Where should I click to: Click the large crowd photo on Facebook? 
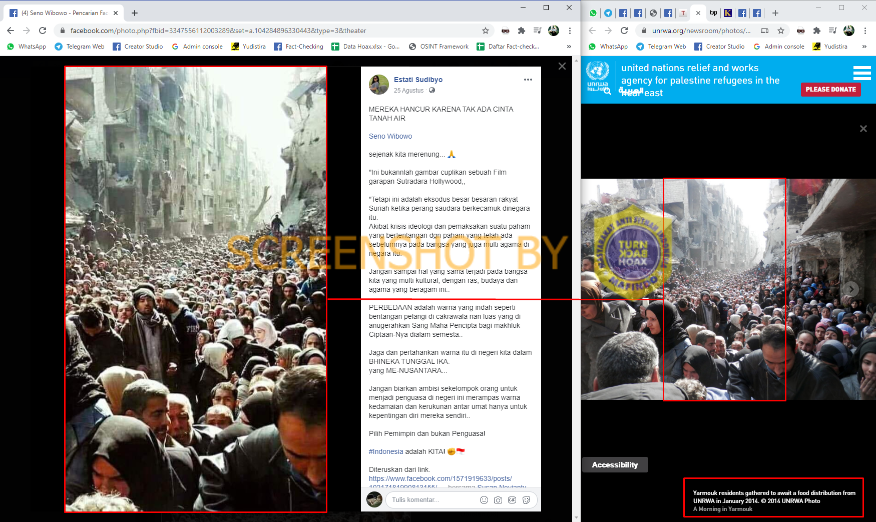pos(196,289)
